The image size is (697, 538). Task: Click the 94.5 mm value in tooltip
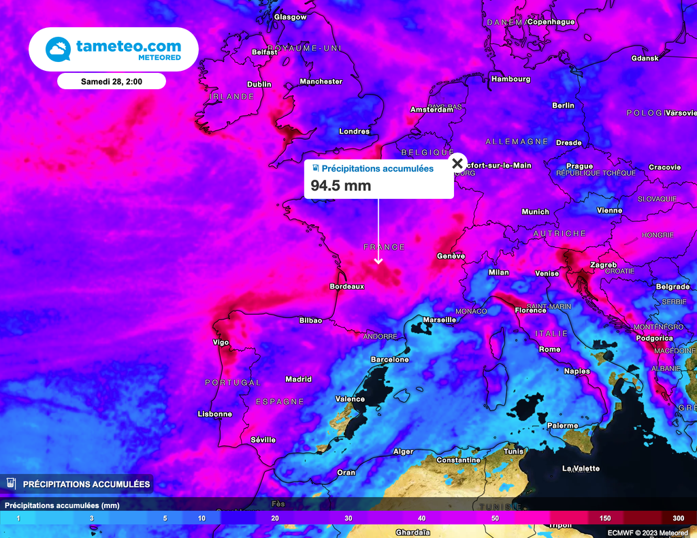coord(341,185)
